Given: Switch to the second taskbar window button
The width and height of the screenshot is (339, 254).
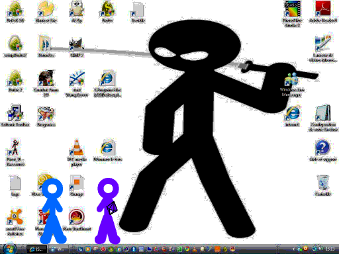Looking at the screenshot, I should [x=58, y=249].
